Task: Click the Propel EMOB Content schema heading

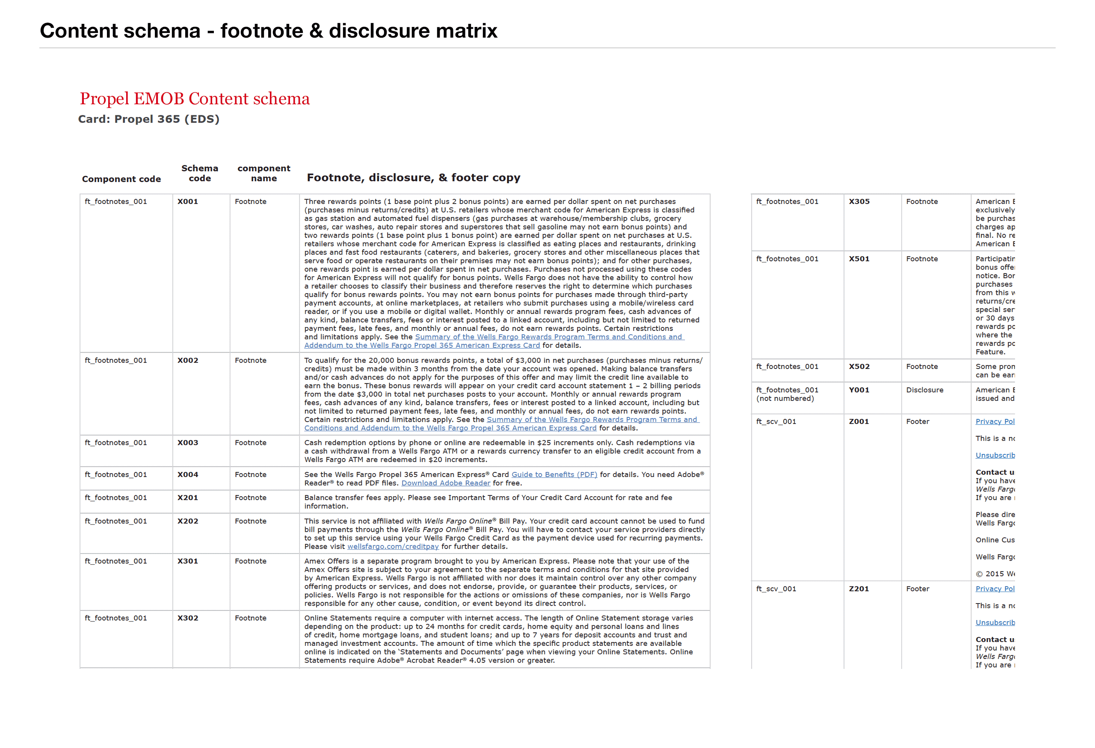Action: [x=195, y=98]
